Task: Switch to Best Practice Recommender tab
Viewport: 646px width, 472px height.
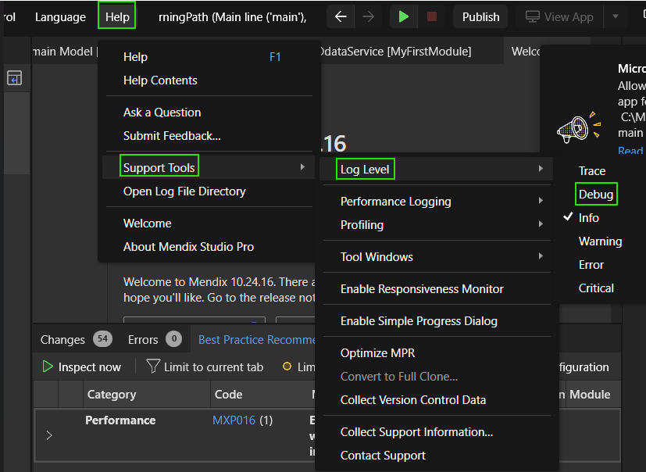Action: (x=256, y=340)
